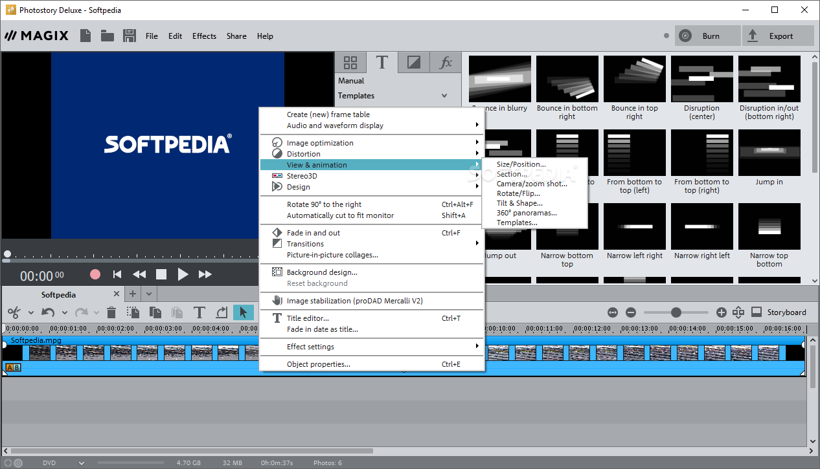Viewport: 820px width, 469px height.
Task: Select Disruption (center) title template
Action: (701, 79)
